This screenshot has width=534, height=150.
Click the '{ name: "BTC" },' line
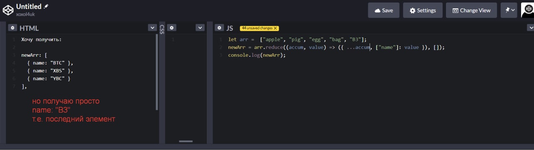click(50, 63)
